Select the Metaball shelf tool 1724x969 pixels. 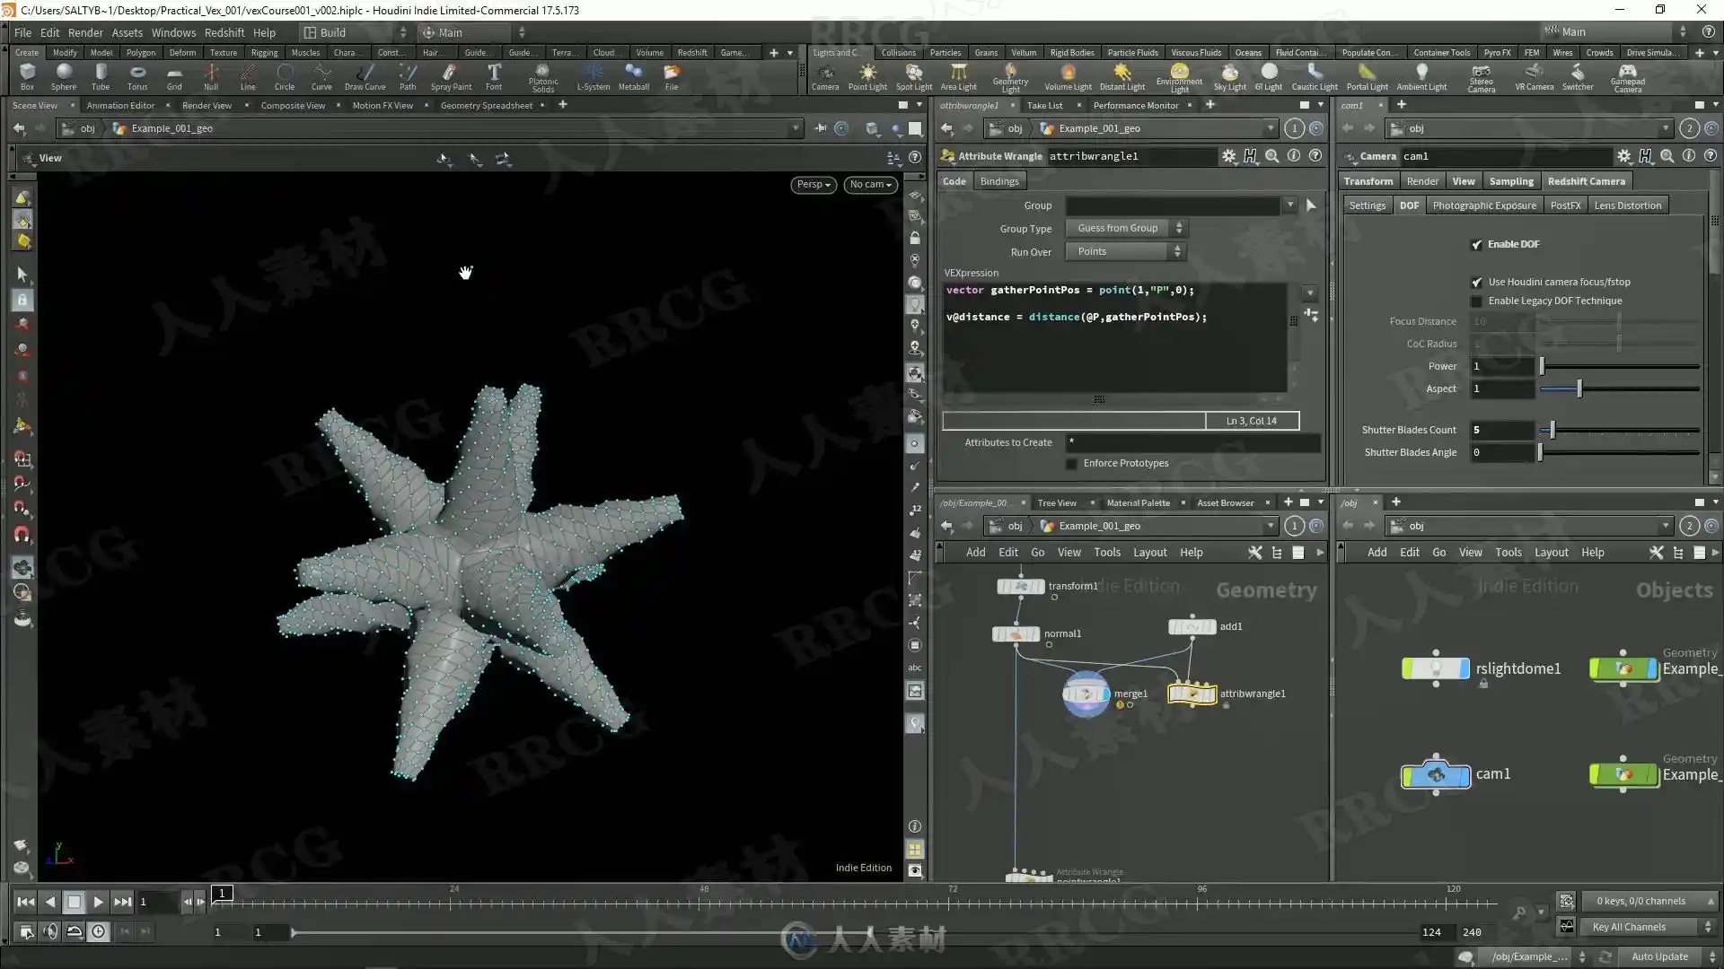coord(634,77)
